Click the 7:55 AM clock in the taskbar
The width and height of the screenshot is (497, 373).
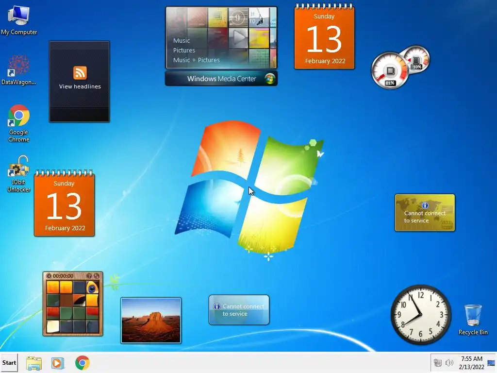[x=472, y=359]
